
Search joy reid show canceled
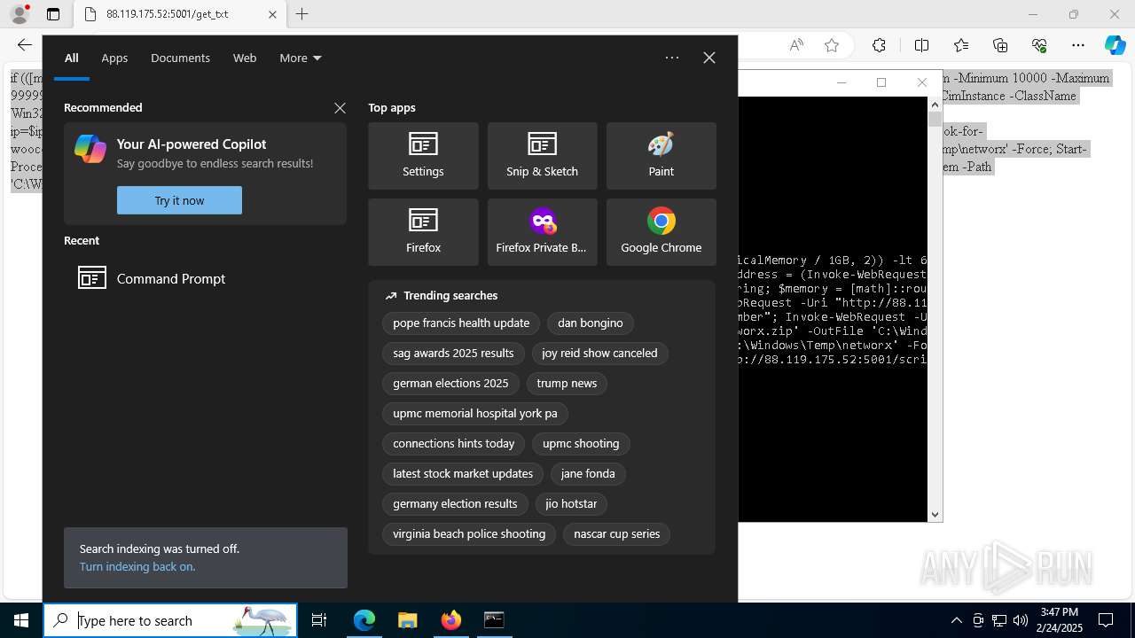point(600,353)
